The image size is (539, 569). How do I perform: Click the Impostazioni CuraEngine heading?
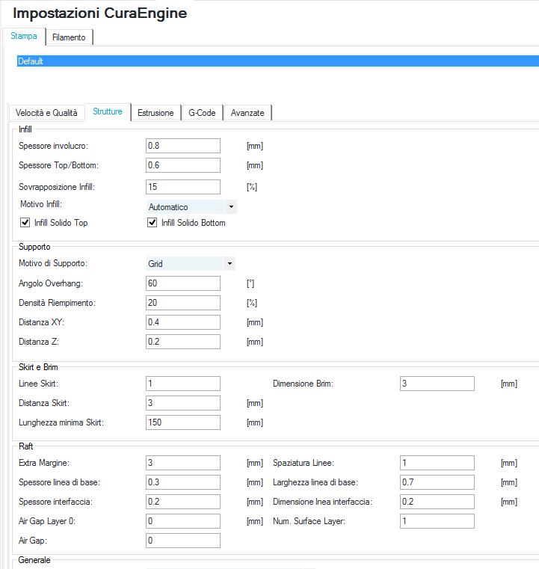(x=100, y=13)
